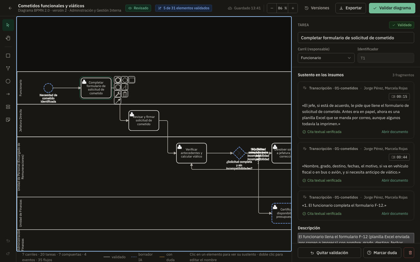This screenshot has width=420, height=262.
Task: Select the Funcionario lane label
Action: tap(20, 88)
